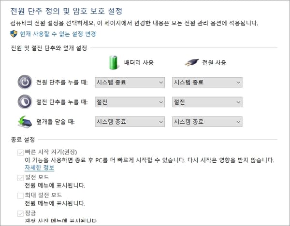Image resolution: width=290 pixels, height=226 pixels.
Task: Open battery dropdown for 전원 단추를 누를 때
Action: [130, 82]
